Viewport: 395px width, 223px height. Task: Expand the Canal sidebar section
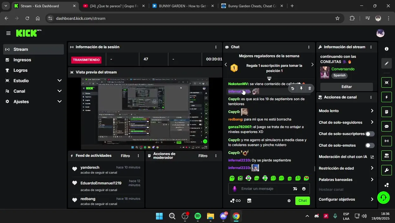(59, 91)
